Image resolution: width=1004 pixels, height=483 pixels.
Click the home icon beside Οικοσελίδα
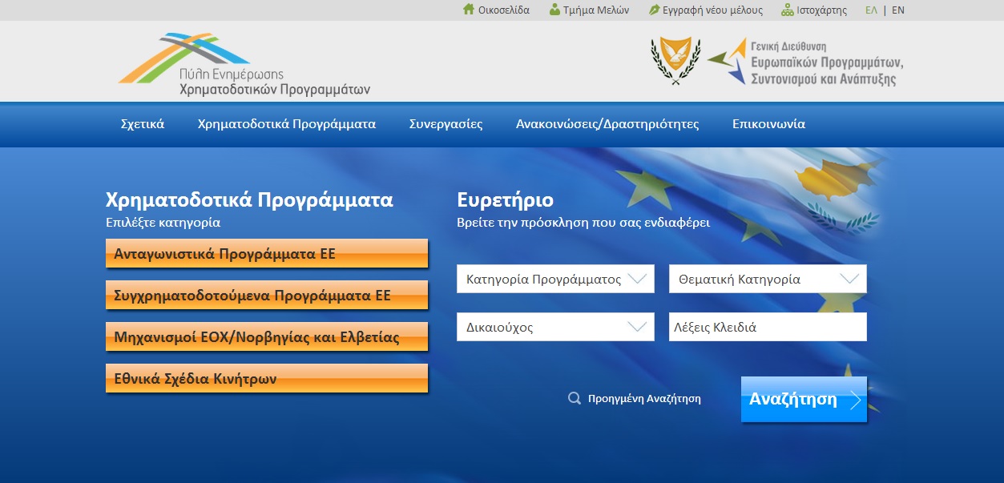[x=469, y=10]
